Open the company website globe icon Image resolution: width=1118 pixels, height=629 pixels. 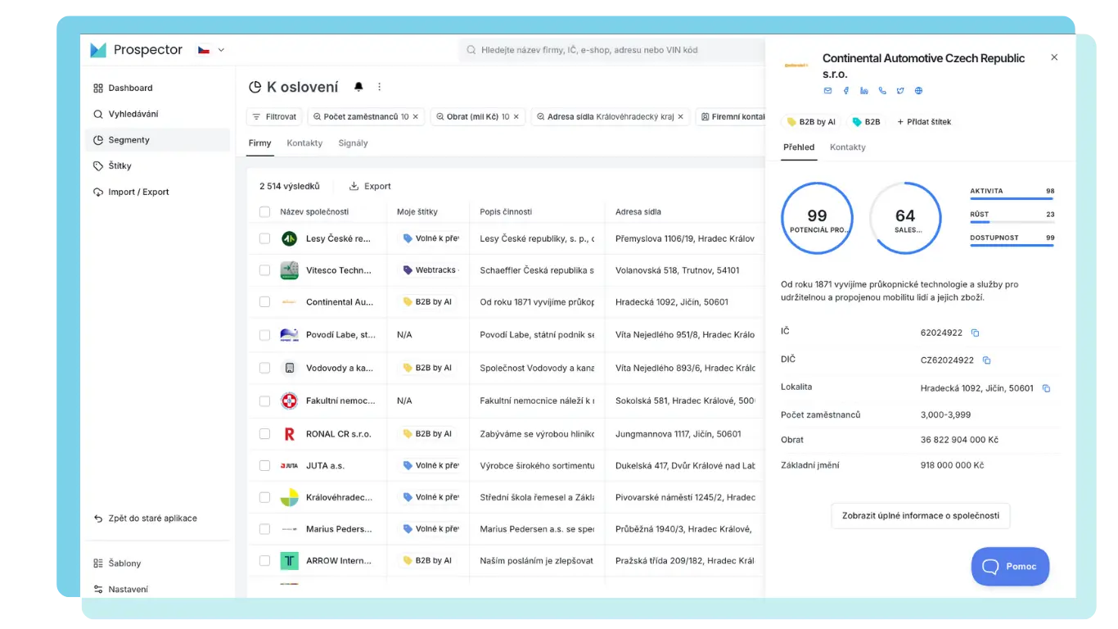pos(919,91)
